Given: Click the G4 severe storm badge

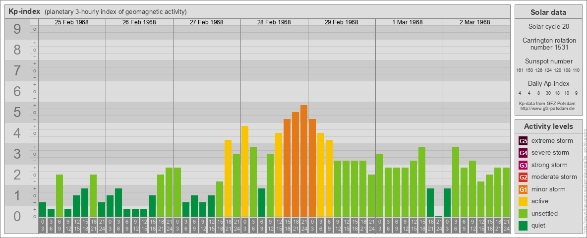Looking at the screenshot, I should pos(523,153).
